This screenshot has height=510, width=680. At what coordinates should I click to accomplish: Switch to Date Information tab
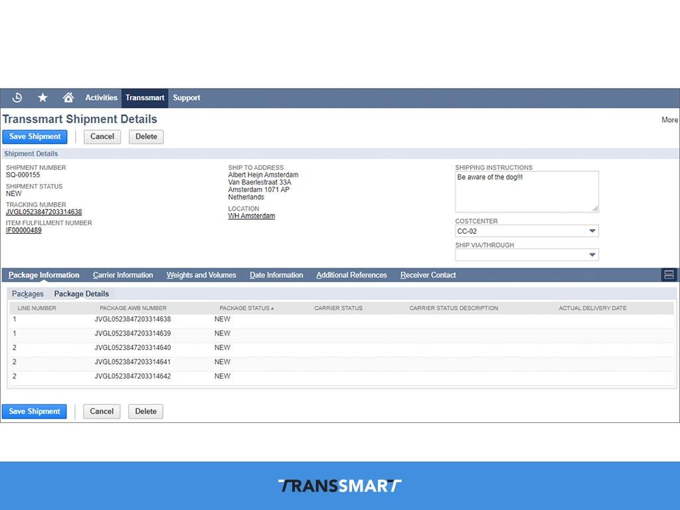pyautogui.click(x=276, y=275)
